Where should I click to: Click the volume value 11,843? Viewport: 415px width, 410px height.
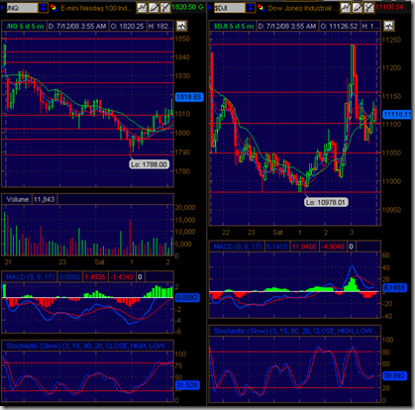[45, 199]
